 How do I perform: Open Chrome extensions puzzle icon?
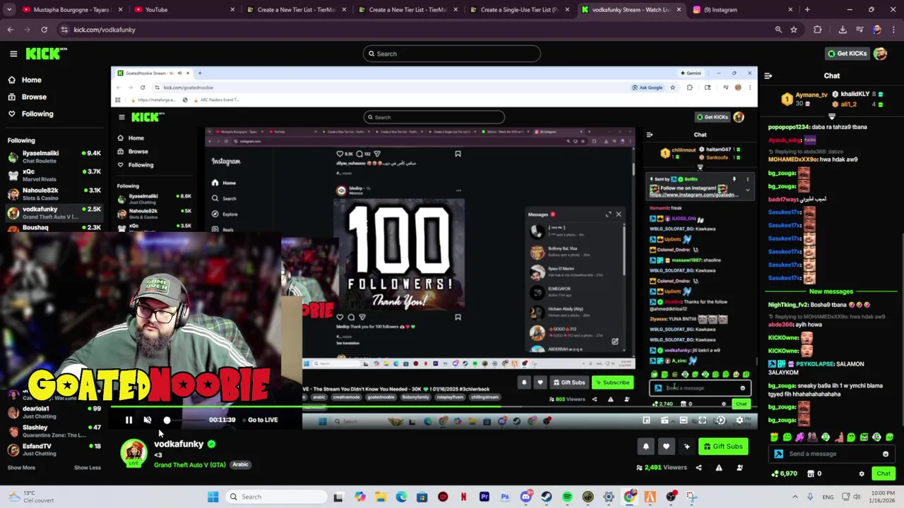pos(818,30)
